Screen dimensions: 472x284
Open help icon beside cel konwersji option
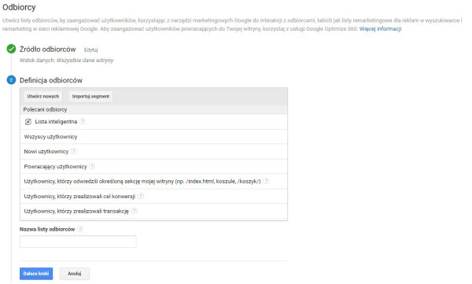tap(141, 196)
